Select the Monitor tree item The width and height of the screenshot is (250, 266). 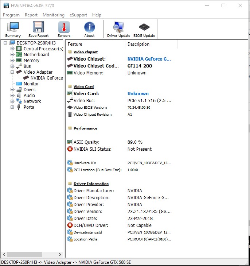(x=31, y=84)
